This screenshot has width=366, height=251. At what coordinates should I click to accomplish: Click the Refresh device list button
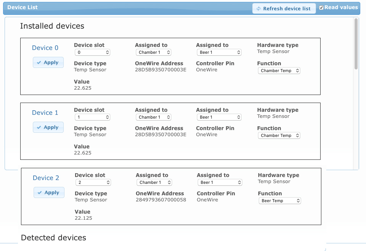(284, 9)
